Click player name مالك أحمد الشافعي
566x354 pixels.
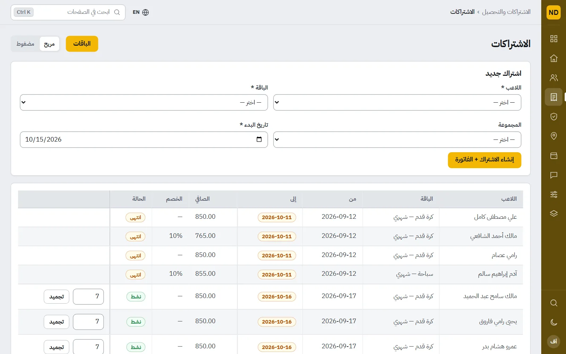(x=493, y=236)
